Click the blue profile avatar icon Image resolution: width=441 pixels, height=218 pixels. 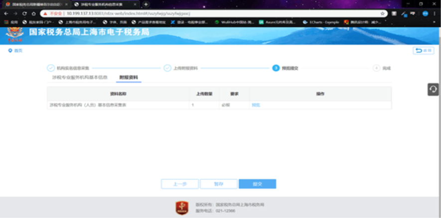(x=425, y=13)
